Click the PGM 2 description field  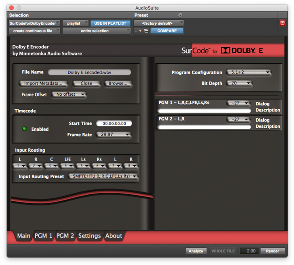click(x=204, y=127)
